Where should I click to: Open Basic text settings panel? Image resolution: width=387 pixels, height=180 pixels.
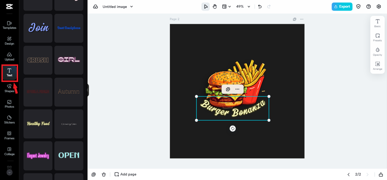[378, 23]
